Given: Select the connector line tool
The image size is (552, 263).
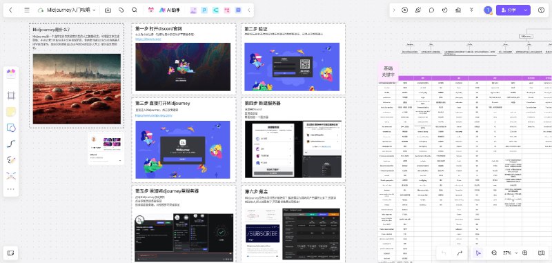Looking at the screenshot, I should tap(11, 144).
